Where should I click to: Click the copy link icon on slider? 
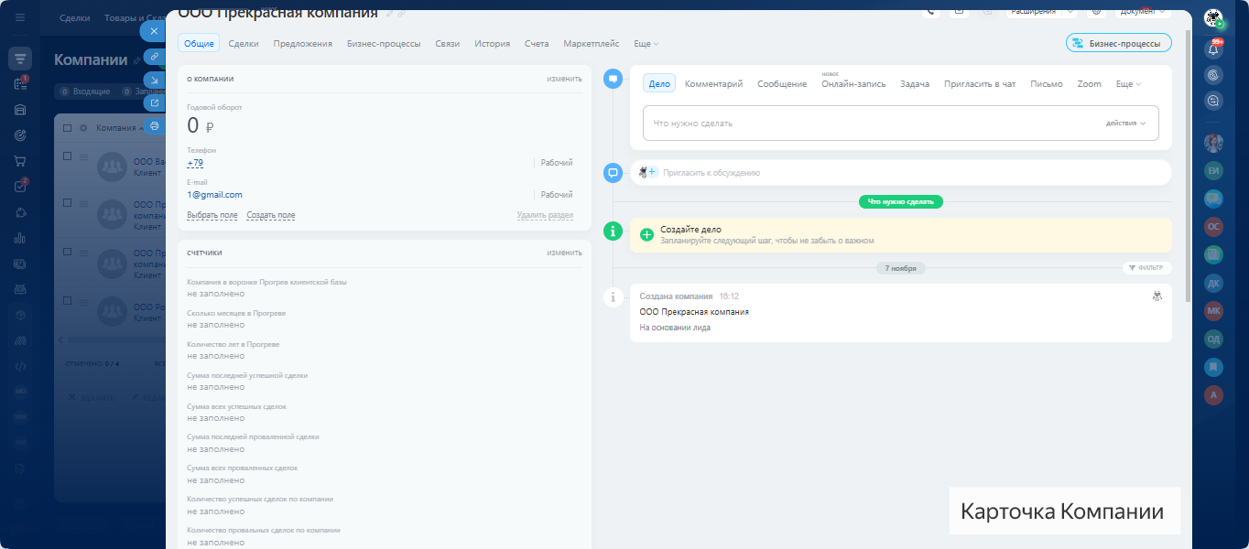(x=154, y=57)
